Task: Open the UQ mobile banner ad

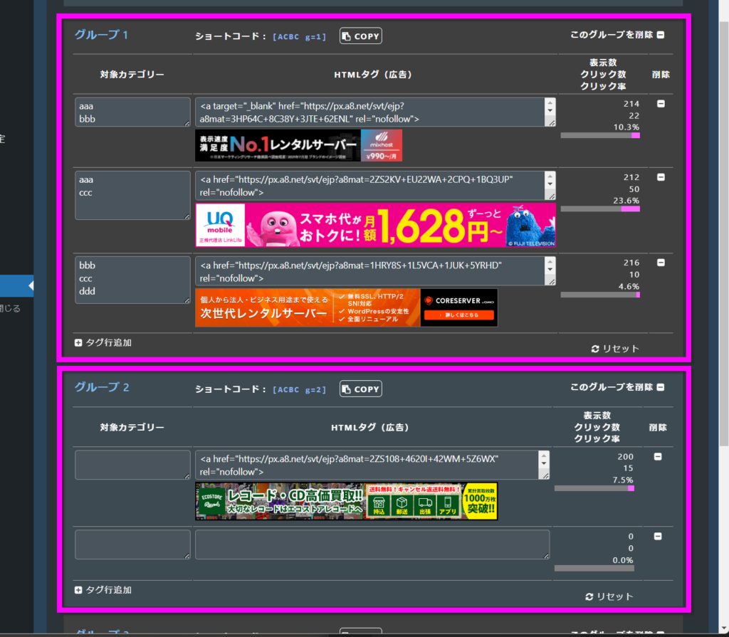Action: 375,226
